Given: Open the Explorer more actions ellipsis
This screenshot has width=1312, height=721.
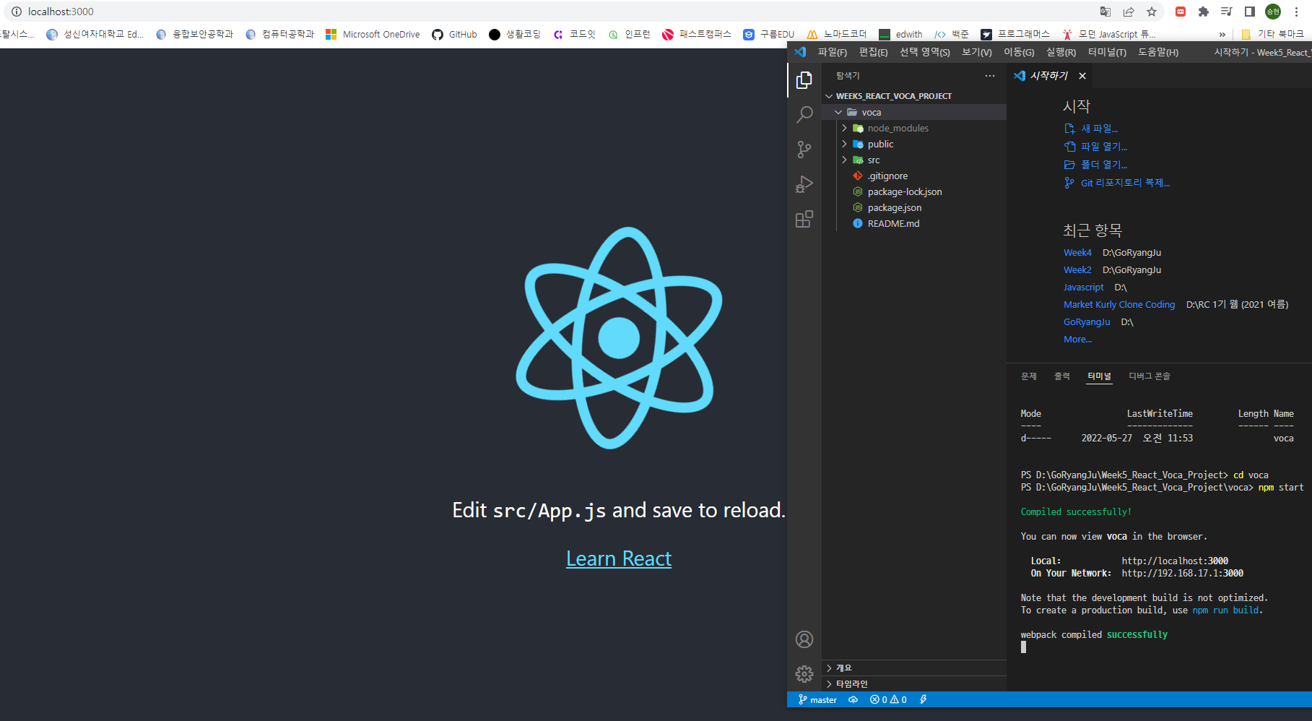Looking at the screenshot, I should (x=989, y=76).
